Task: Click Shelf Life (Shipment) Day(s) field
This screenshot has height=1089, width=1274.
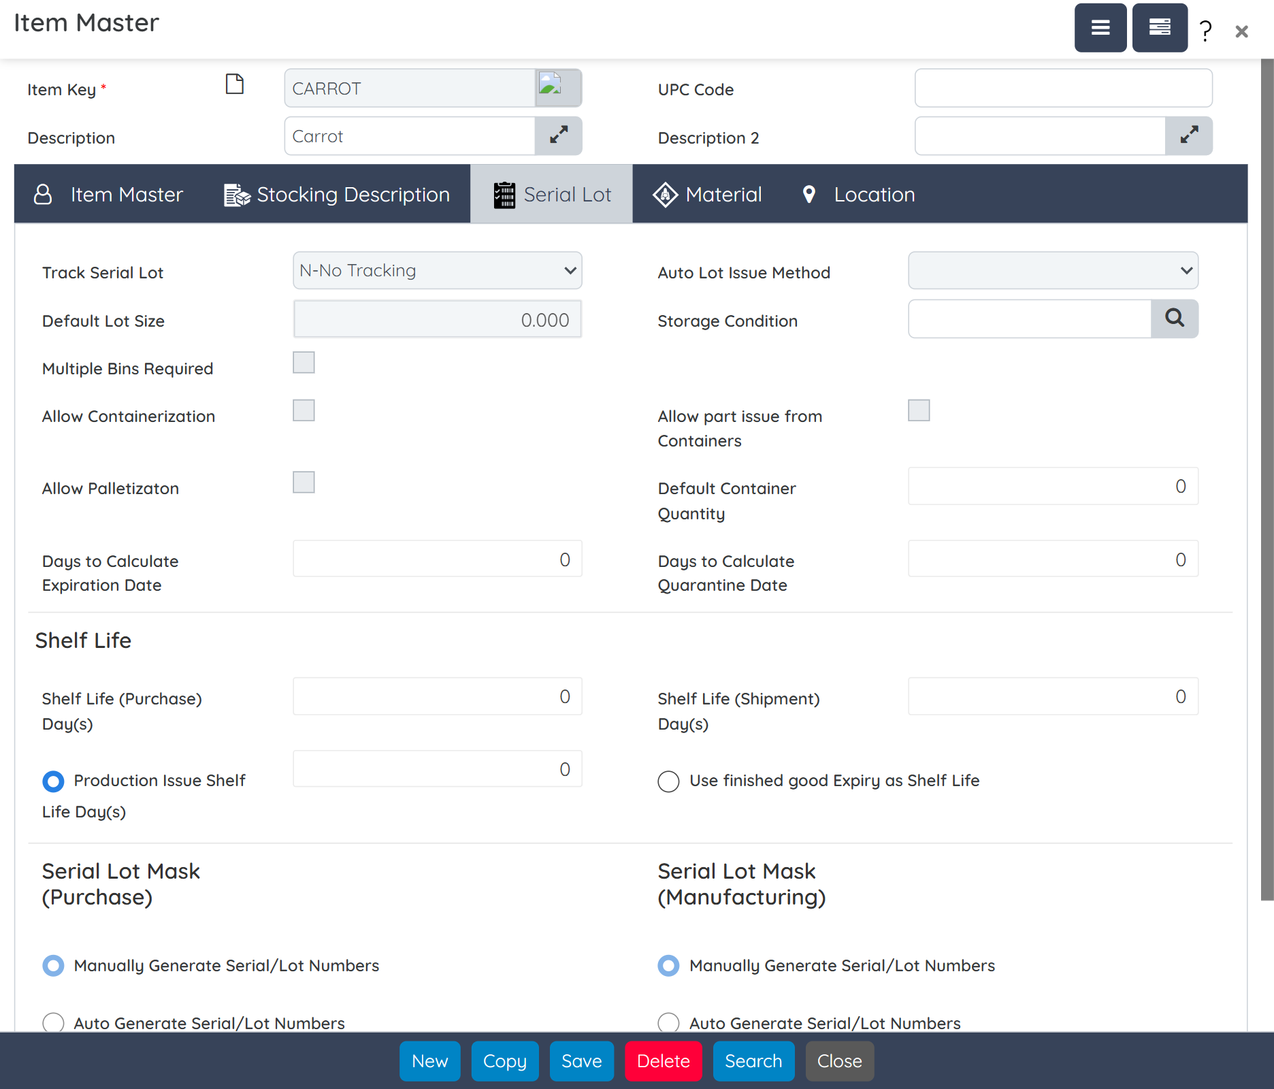Action: (x=1053, y=696)
